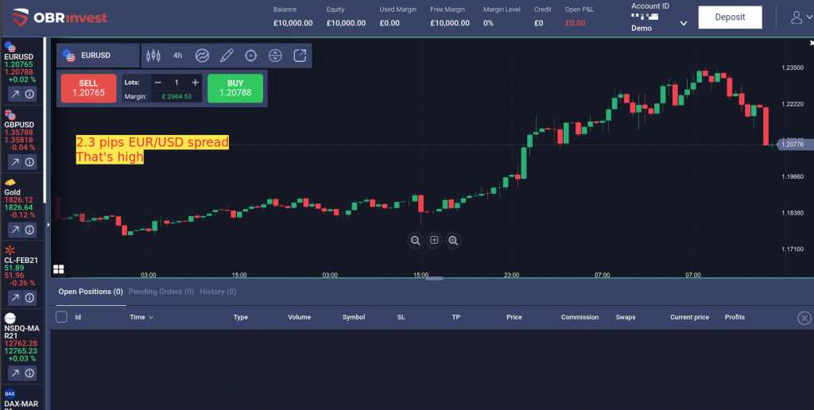Click the panel divider handle below chart
The width and height of the screenshot is (814, 410).
click(434, 279)
